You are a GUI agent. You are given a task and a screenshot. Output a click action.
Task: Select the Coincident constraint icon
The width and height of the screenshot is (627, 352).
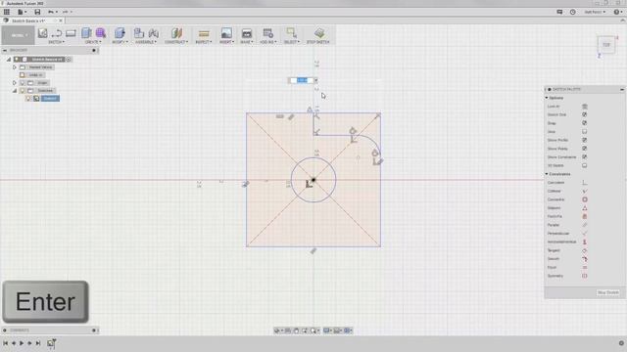(585, 183)
